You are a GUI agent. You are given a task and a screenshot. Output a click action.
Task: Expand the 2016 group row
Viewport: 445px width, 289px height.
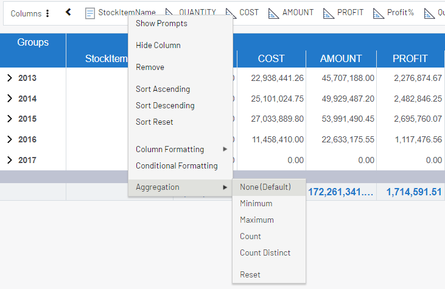9,139
